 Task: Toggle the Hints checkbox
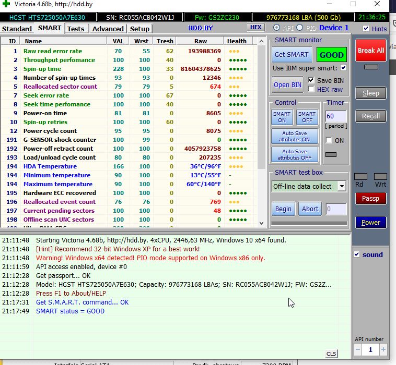click(x=366, y=29)
